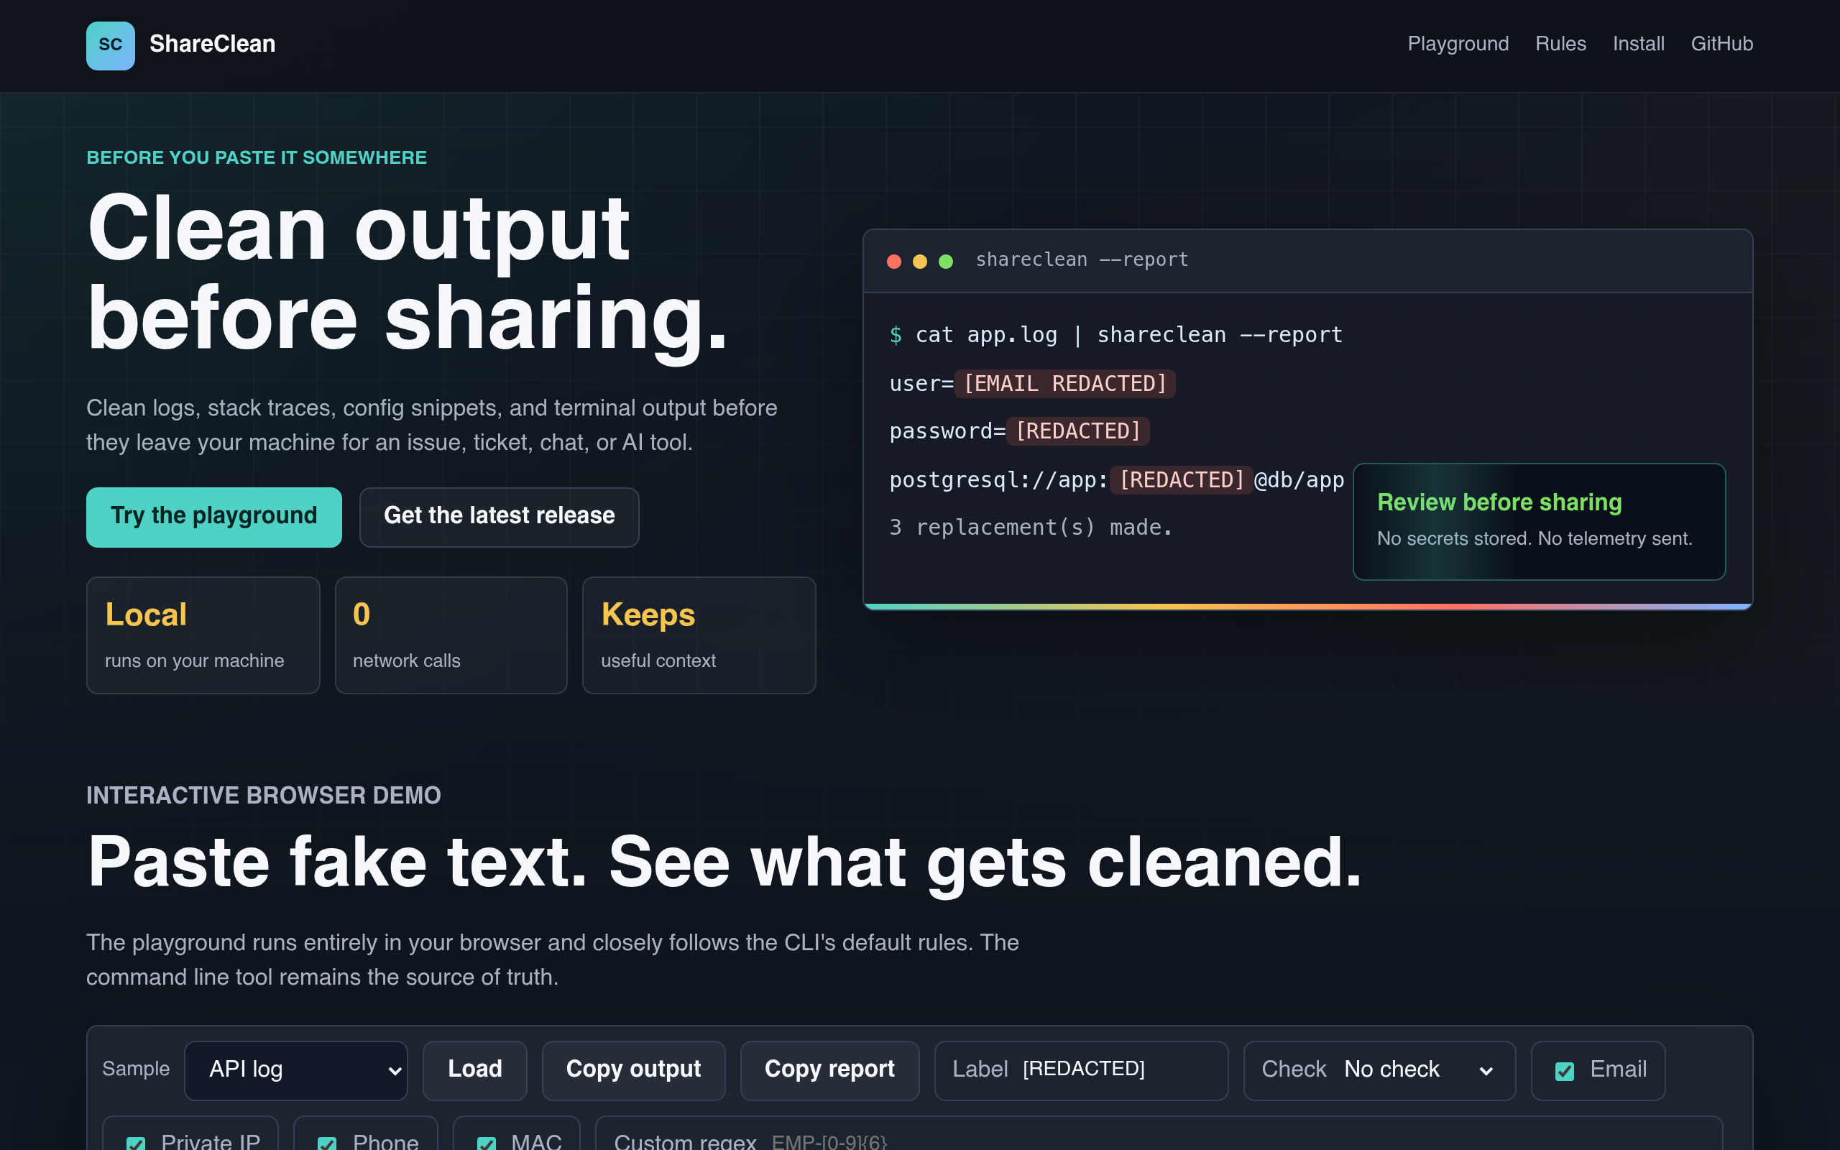The width and height of the screenshot is (1840, 1150).
Task: Click the ShareClean brand name
Action: [212, 44]
